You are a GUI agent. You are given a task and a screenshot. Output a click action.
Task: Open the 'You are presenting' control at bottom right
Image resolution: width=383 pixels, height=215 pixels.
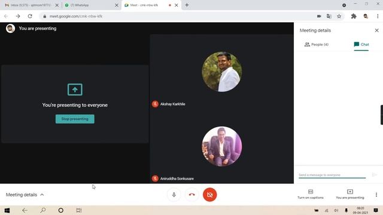tap(349, 194)
